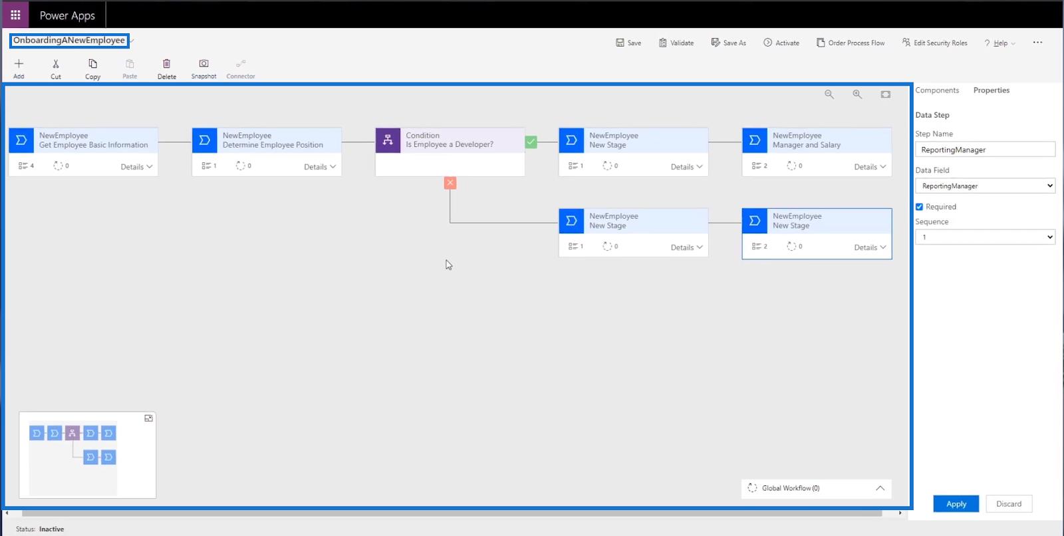Image resolution: width=1064 pixels, height=536 pixels.
Task: Select the upper New Stage icon after the condition
Action: [571, 140]
